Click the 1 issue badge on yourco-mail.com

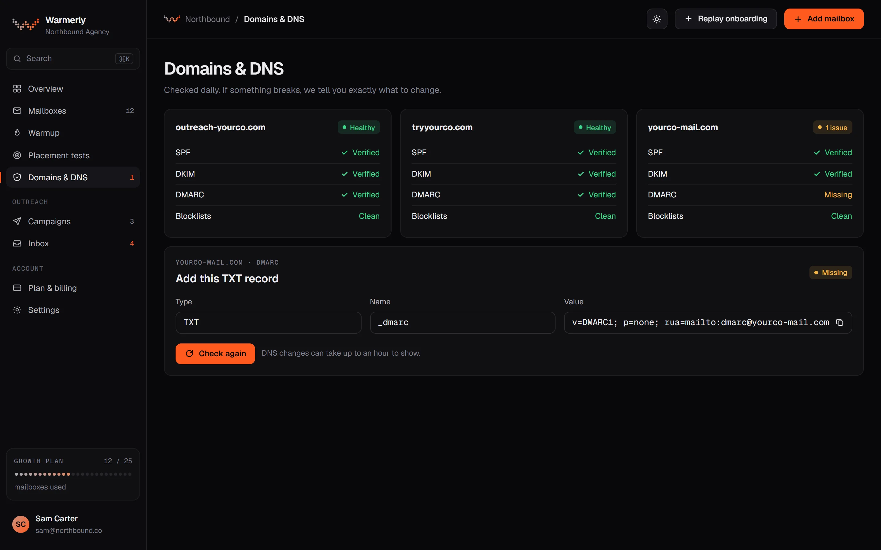[832, 127]
